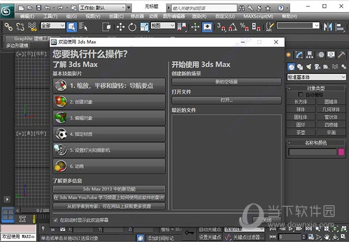Click the 新的空场景 new empty scene button

click(227, 81)
